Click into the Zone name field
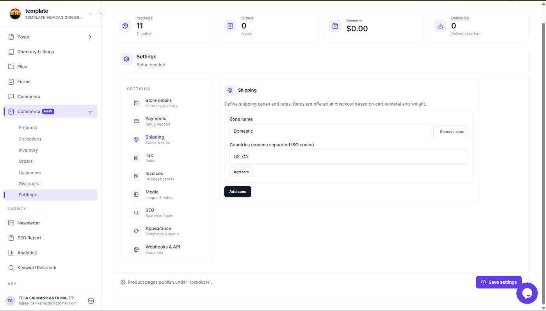This screenshot has width=546, height=311. pos(331,131)
